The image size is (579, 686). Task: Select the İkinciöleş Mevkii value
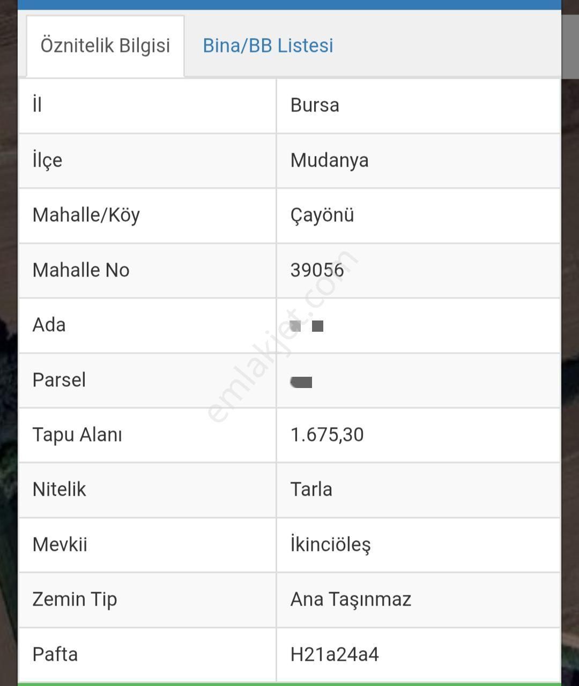click(x=330, y=545)
